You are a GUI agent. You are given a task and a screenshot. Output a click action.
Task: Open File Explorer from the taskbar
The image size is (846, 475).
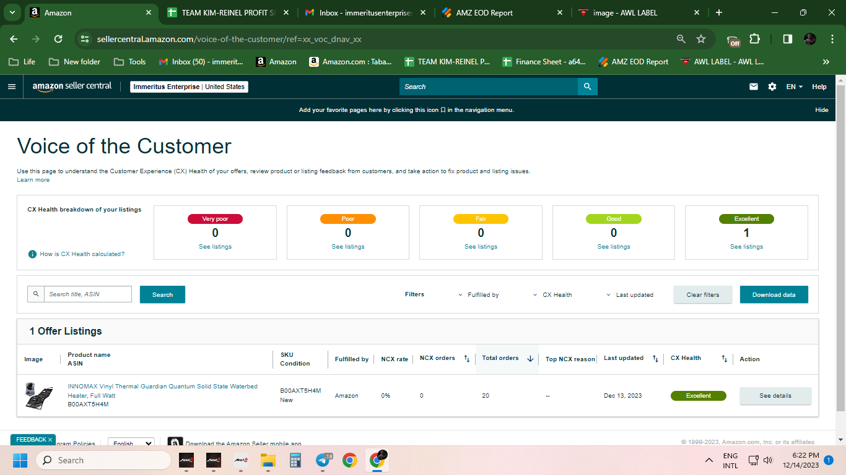[x=268, y=460]
